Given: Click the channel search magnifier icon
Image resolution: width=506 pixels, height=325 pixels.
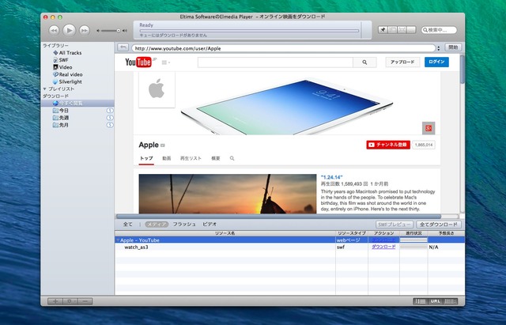Looking at the screenshot, I should (x=232, y=158).
